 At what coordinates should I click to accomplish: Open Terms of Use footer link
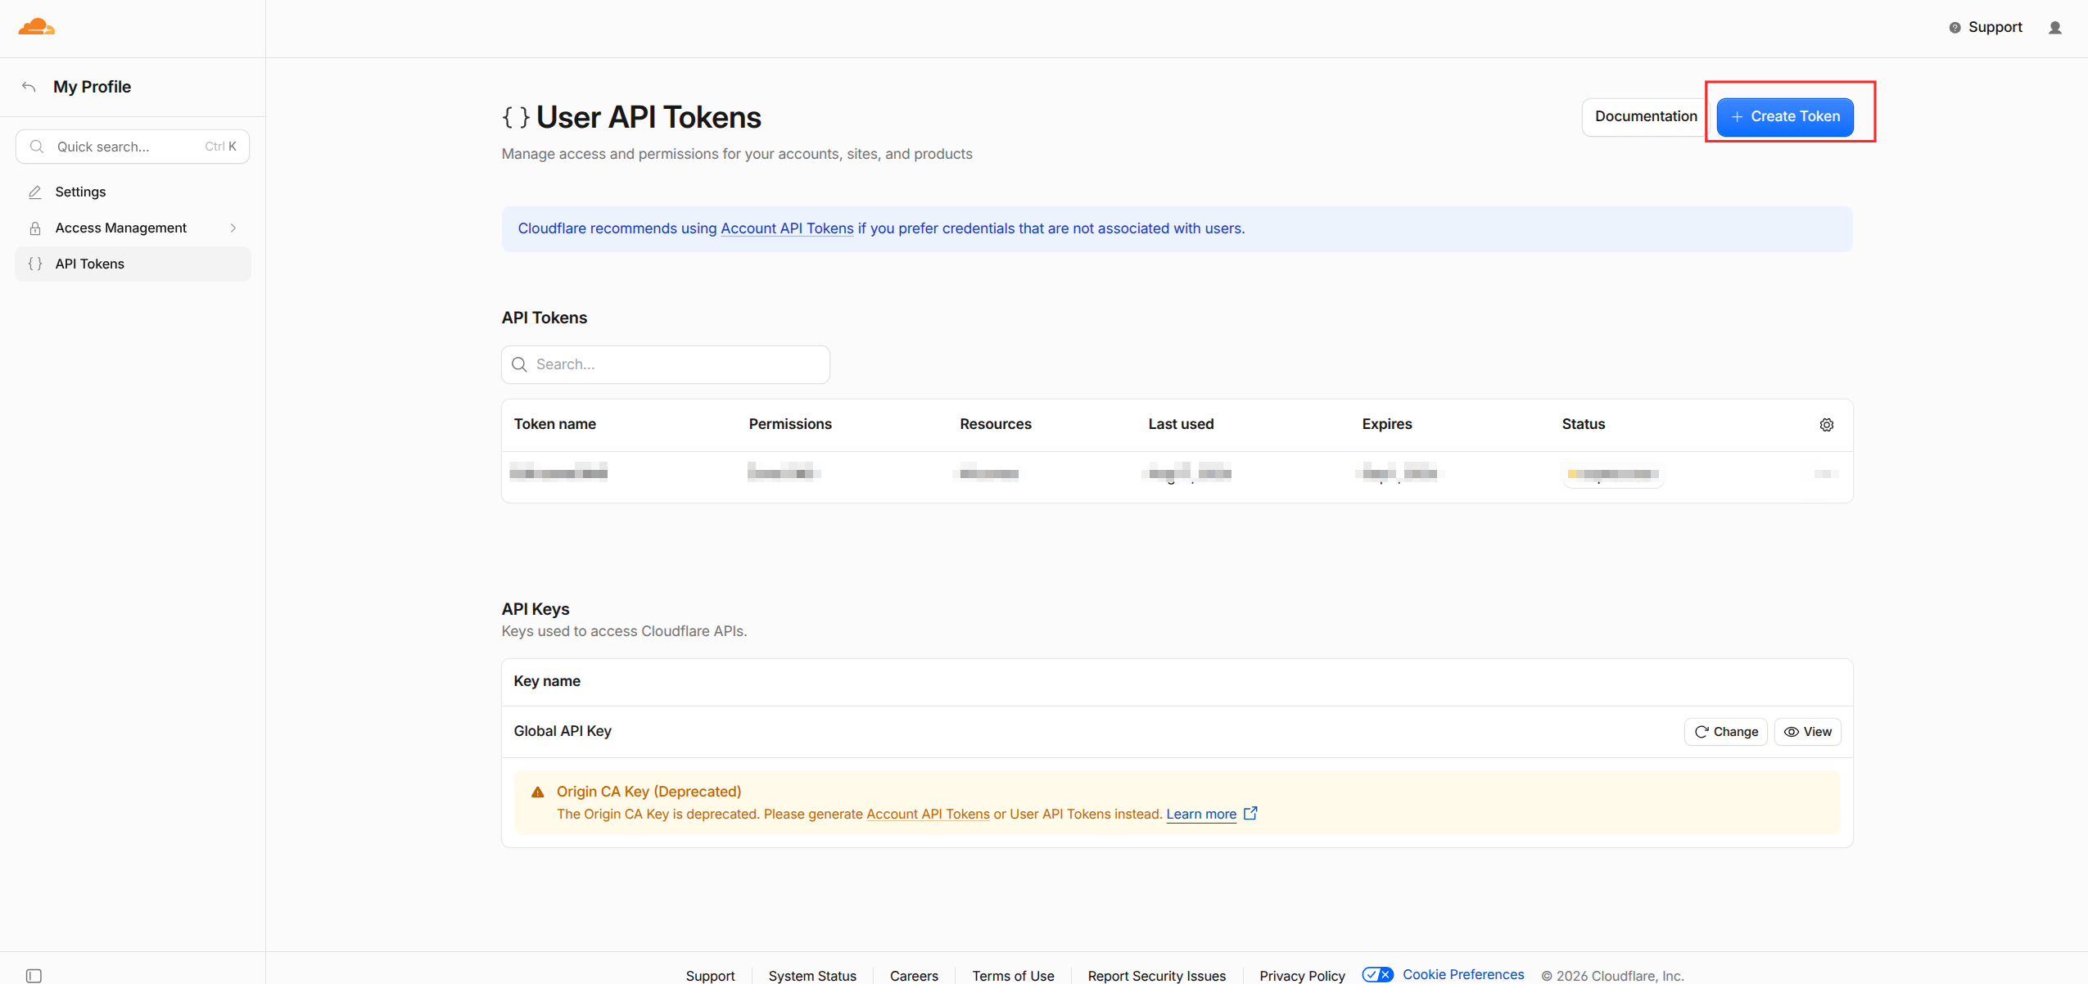[x=1013, y=975]
